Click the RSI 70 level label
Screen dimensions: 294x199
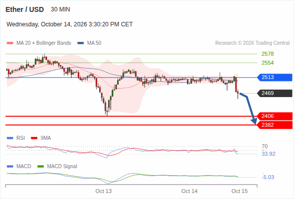[265, 146]
